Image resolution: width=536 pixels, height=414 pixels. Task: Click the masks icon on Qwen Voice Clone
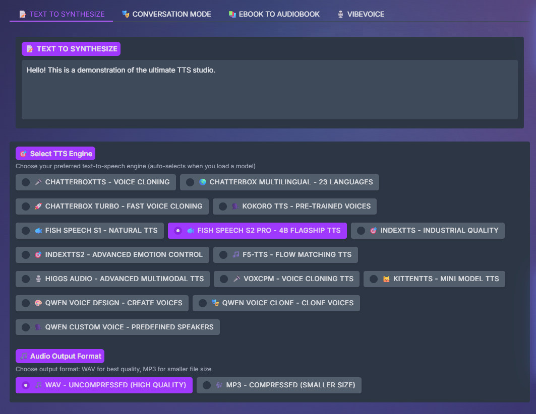[215, 303]
